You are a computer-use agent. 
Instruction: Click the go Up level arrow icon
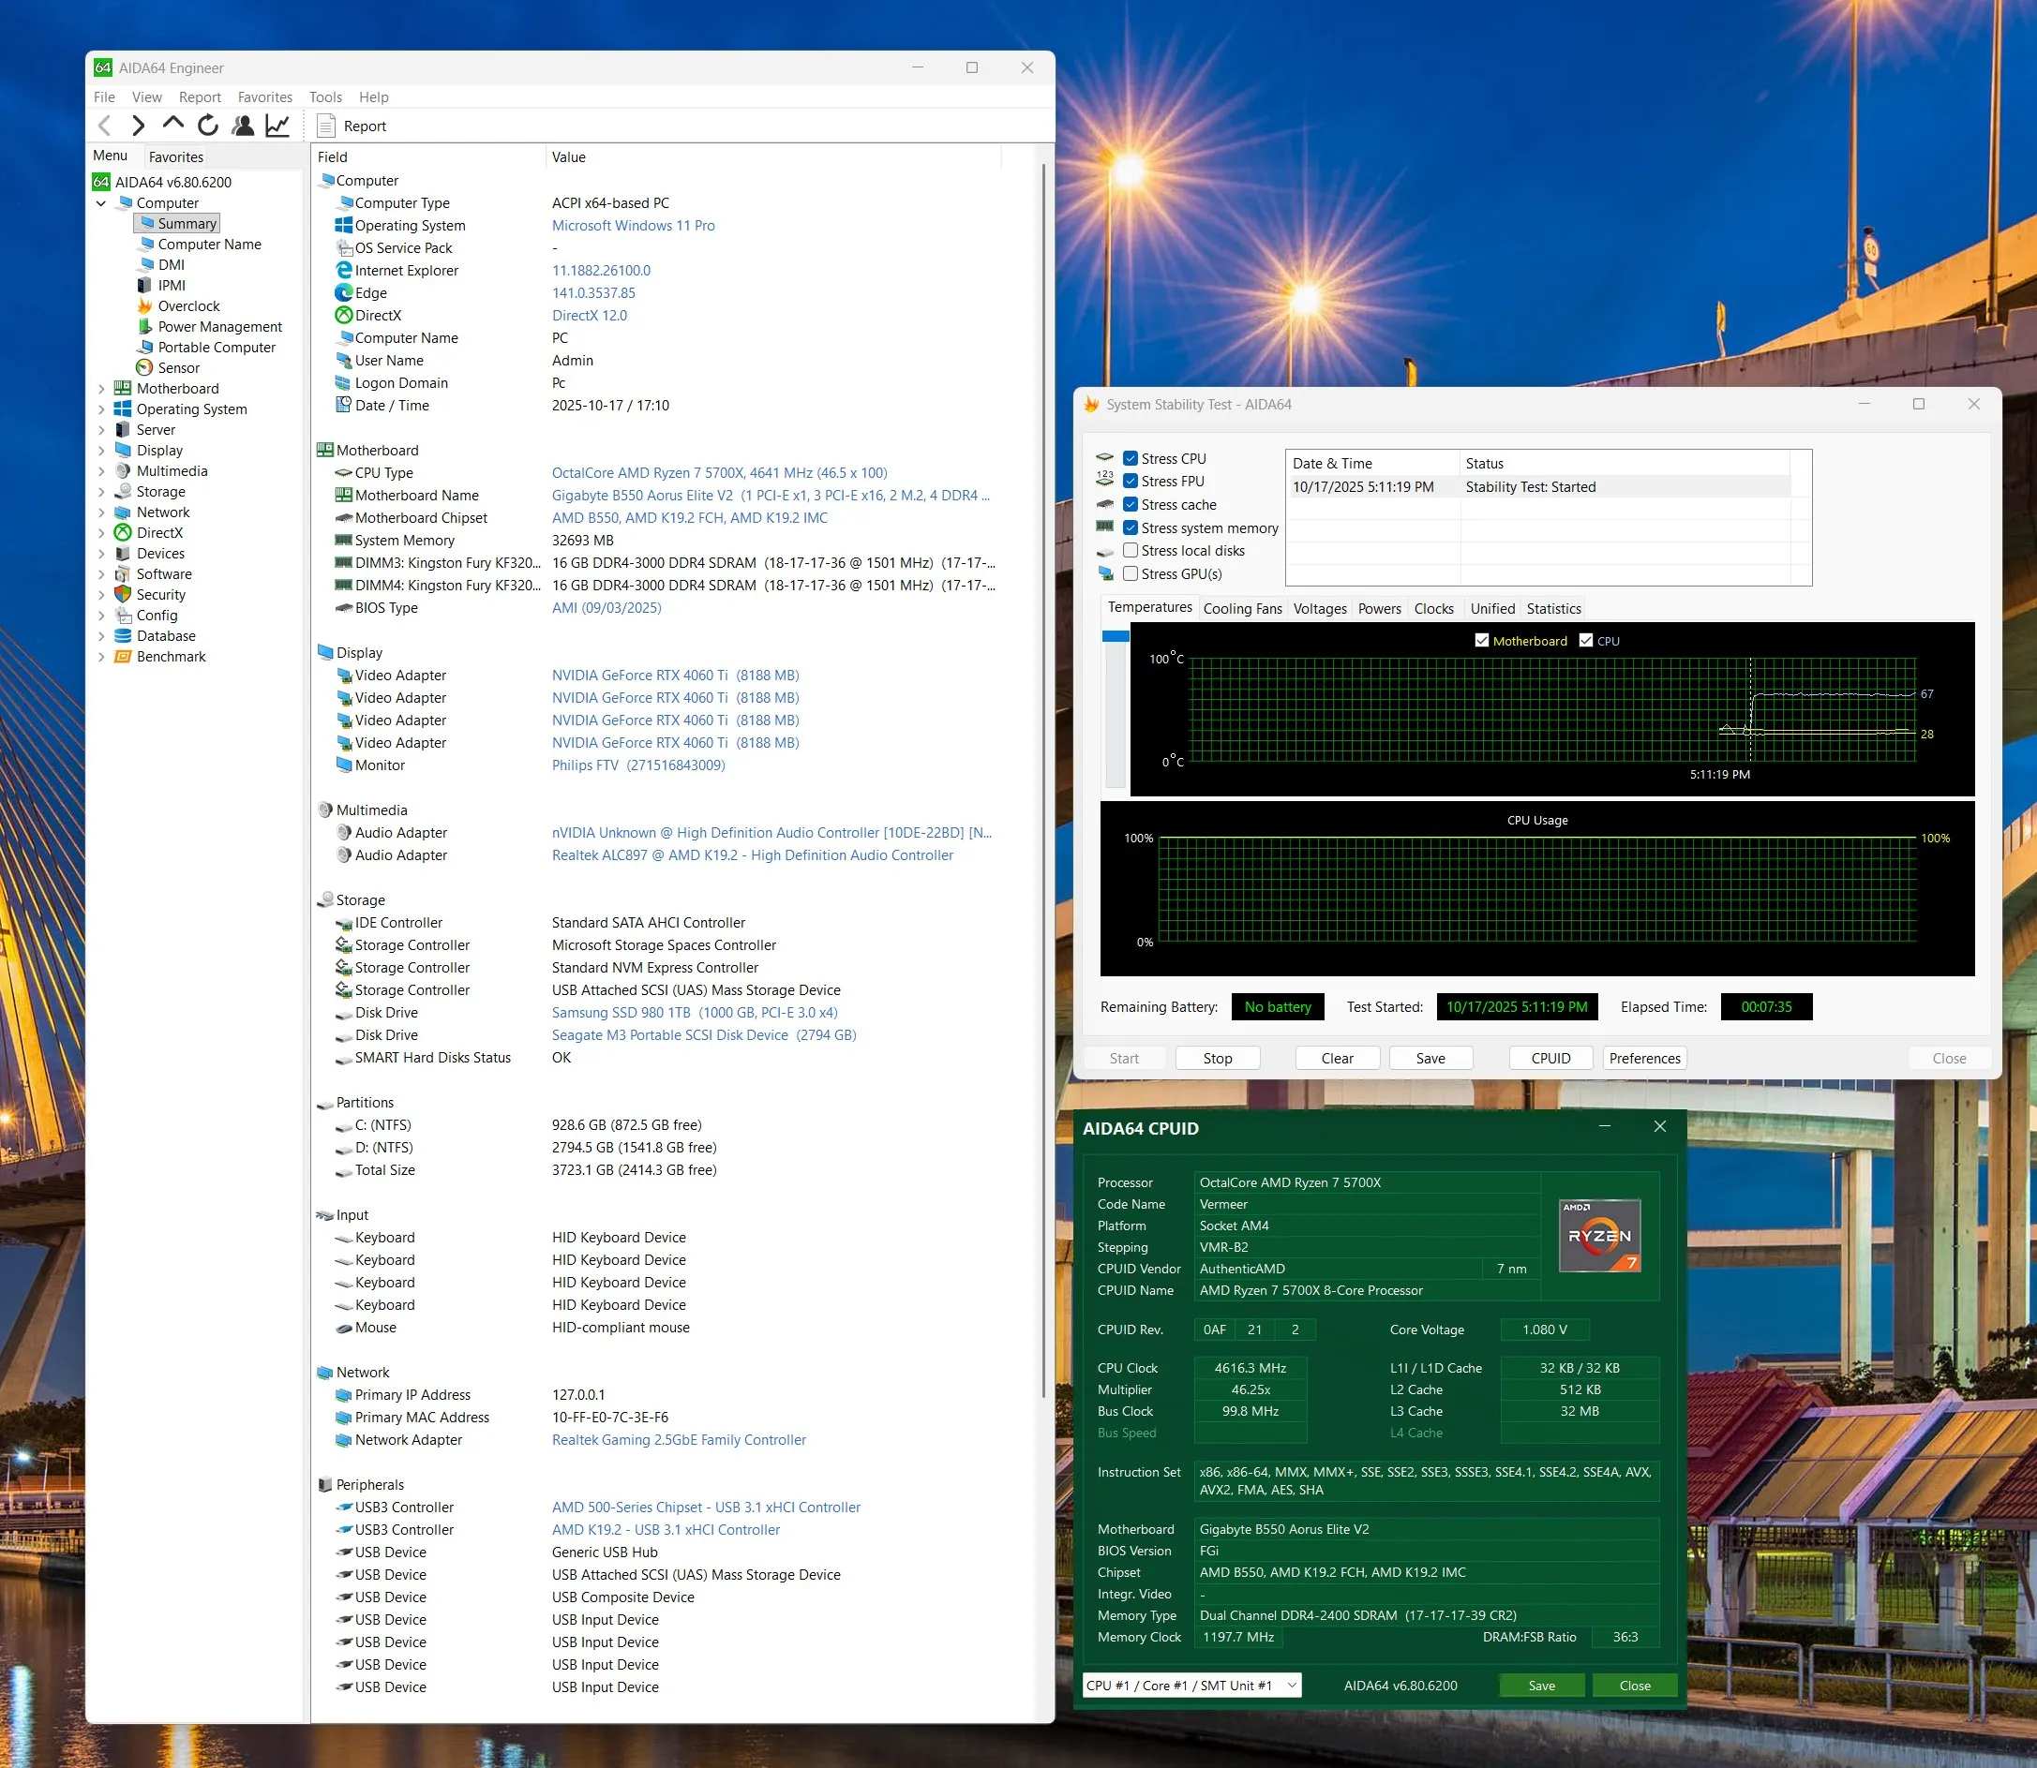(172, 124)
